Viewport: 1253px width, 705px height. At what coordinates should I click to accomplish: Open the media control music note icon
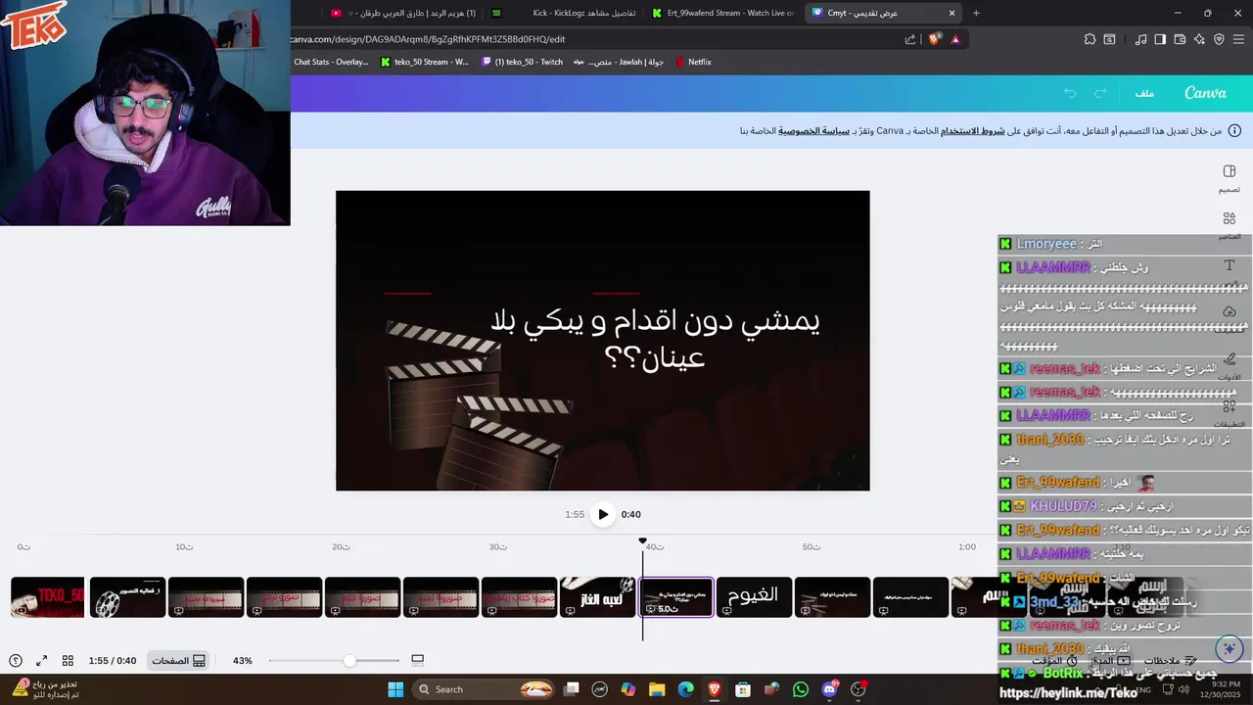(1140, 39)
